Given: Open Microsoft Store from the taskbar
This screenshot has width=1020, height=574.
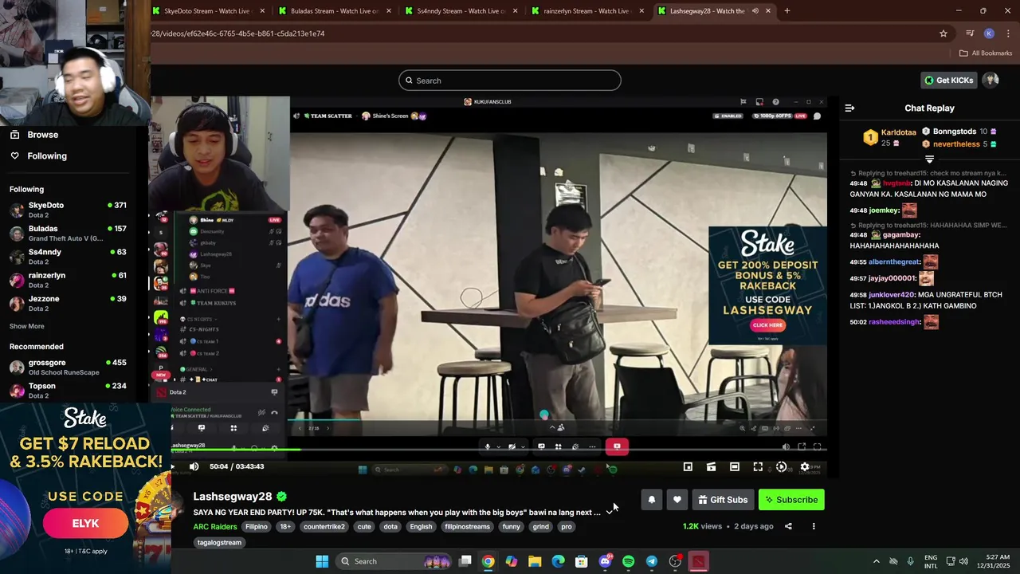Looking at the screenshot, I should coord(582,561).
